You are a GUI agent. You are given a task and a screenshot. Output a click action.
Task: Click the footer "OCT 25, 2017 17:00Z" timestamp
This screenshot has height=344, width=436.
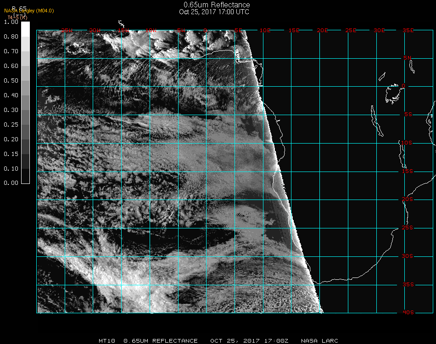click(249, 341)
